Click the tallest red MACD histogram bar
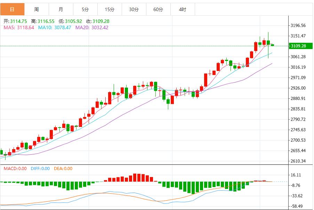Viewport: 314px width, 210px height. click(135, 178)
